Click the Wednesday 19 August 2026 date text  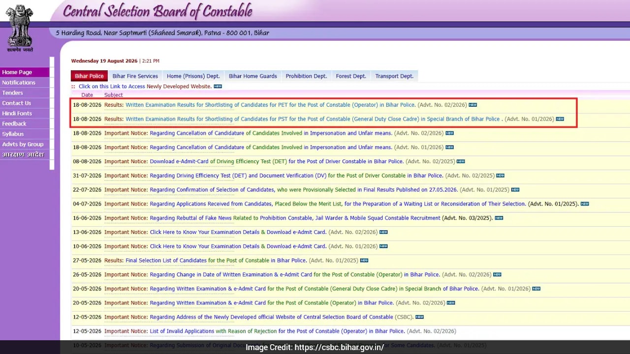tap(104, 61)
